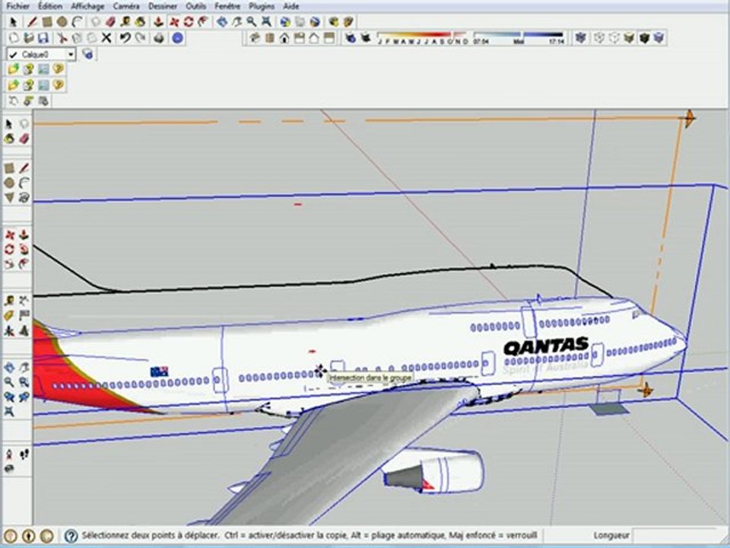Enable Shaded with Textures face style
The image size is (730, 548).
[x=644, y=38]
